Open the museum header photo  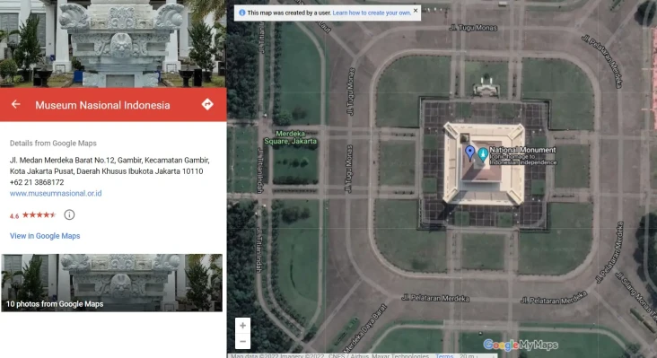pos(113,44)
